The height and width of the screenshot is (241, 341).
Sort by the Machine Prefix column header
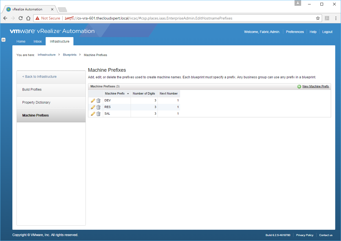coord(115,93)
